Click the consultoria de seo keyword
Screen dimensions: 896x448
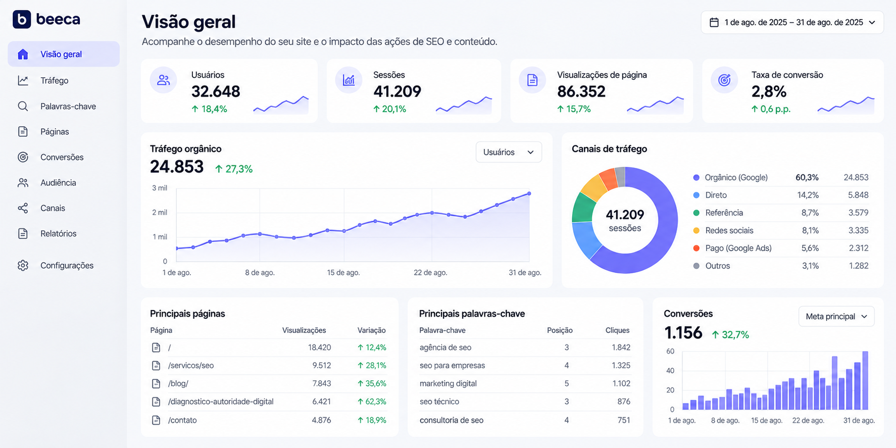click(451, 420)
